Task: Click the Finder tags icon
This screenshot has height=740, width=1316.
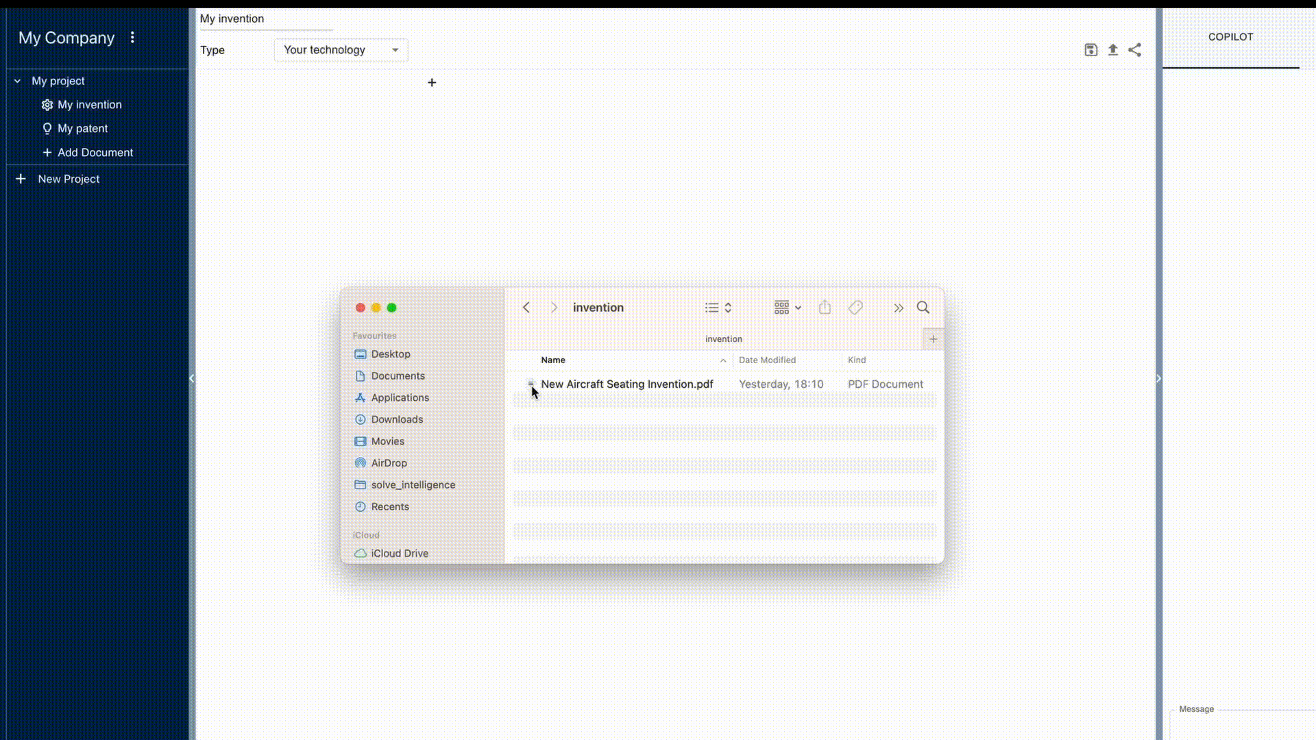Action: 855,308
